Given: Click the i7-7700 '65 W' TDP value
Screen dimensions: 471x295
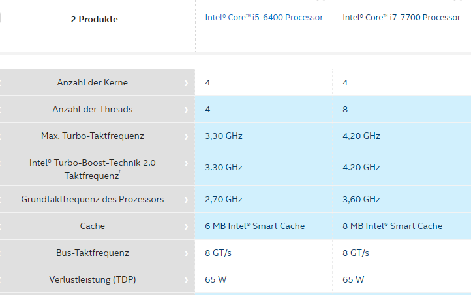Looking at the screenshot, I should pyautogui.click(x=354, y=280).
